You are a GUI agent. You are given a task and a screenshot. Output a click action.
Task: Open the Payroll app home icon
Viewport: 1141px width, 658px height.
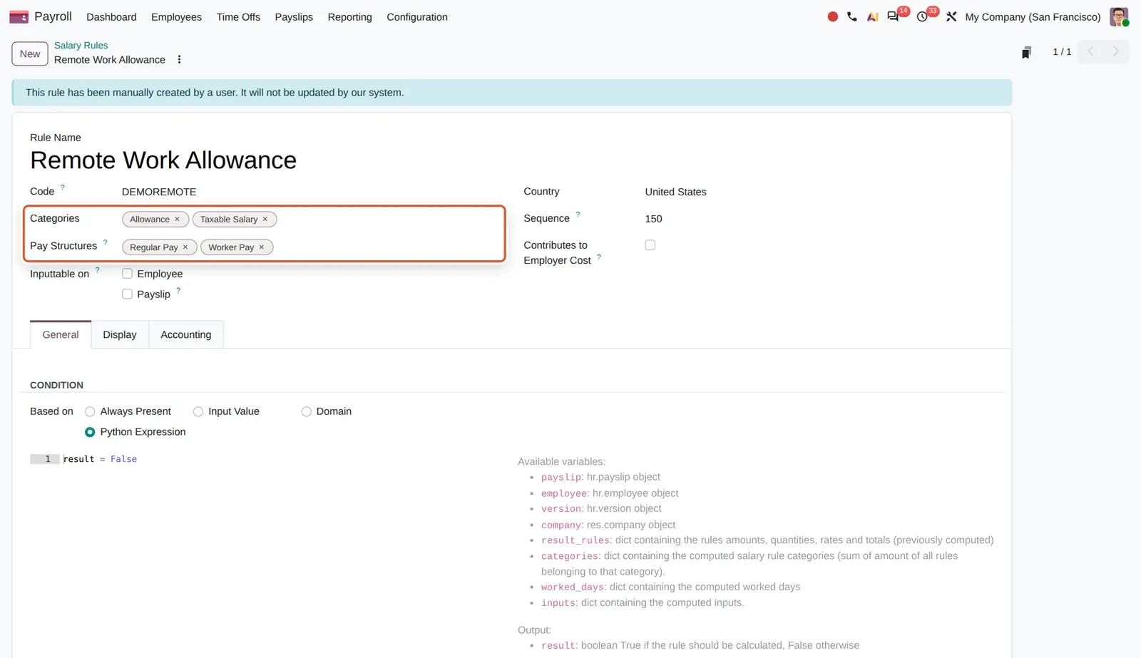coord(19,17)
